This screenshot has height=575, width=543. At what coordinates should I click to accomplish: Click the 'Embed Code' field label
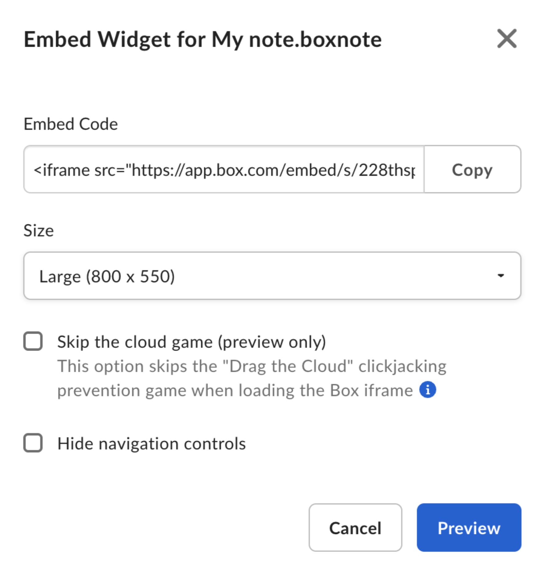tap(71, 124)
